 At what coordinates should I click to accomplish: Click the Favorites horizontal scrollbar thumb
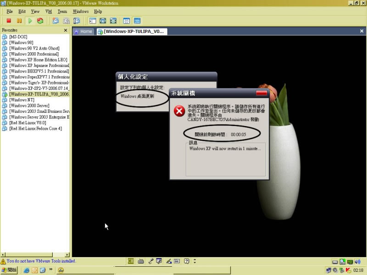(x=29, y=255)
